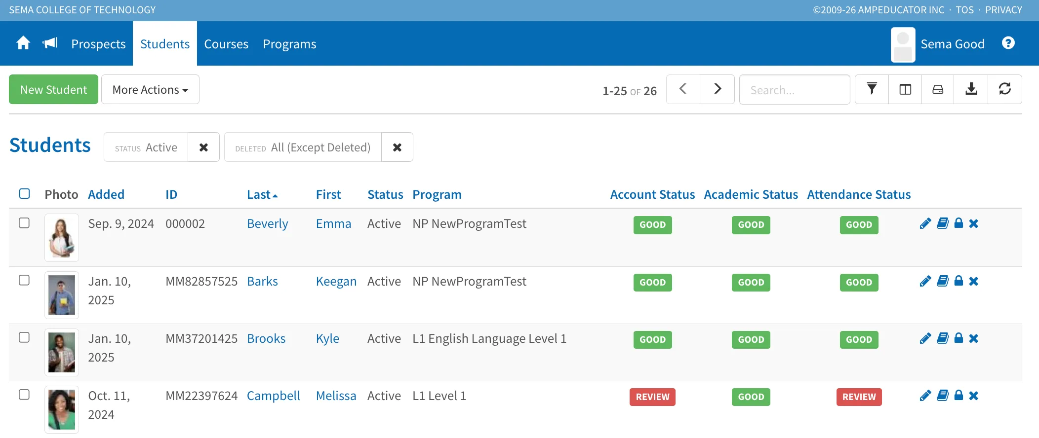Image resolution: width=1039 pixels, height=438 pixels.
Task: Open the column chooser icon
Action: pos(905,89)
